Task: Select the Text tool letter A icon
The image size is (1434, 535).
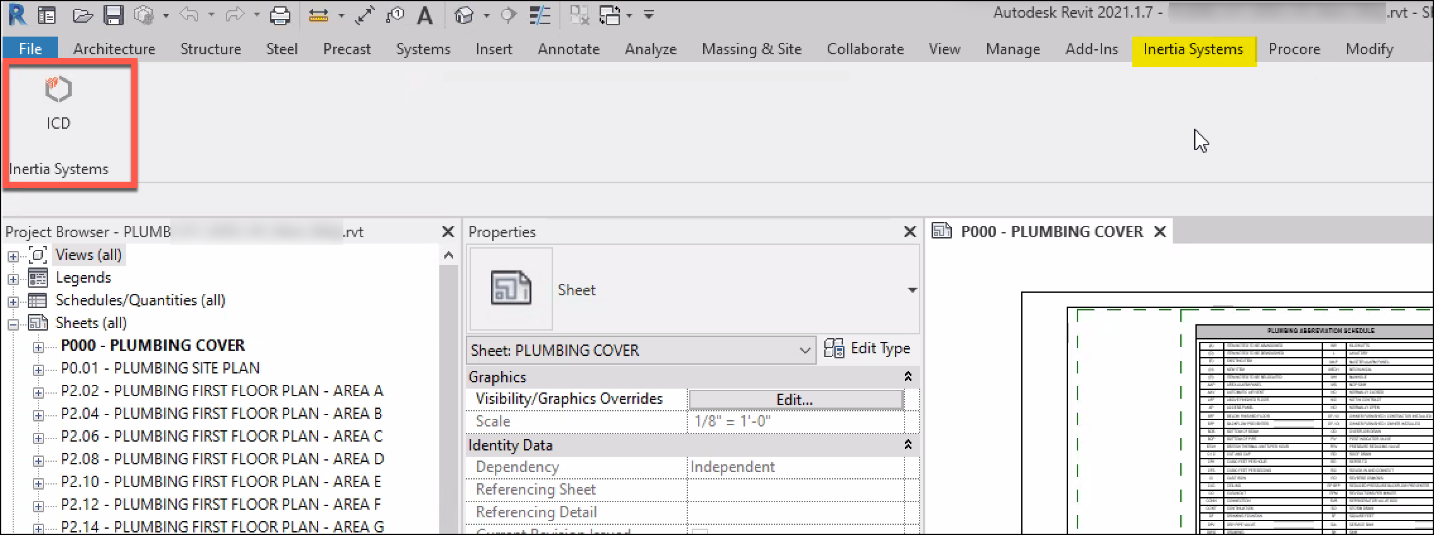Action: click(x=425, y=15)
